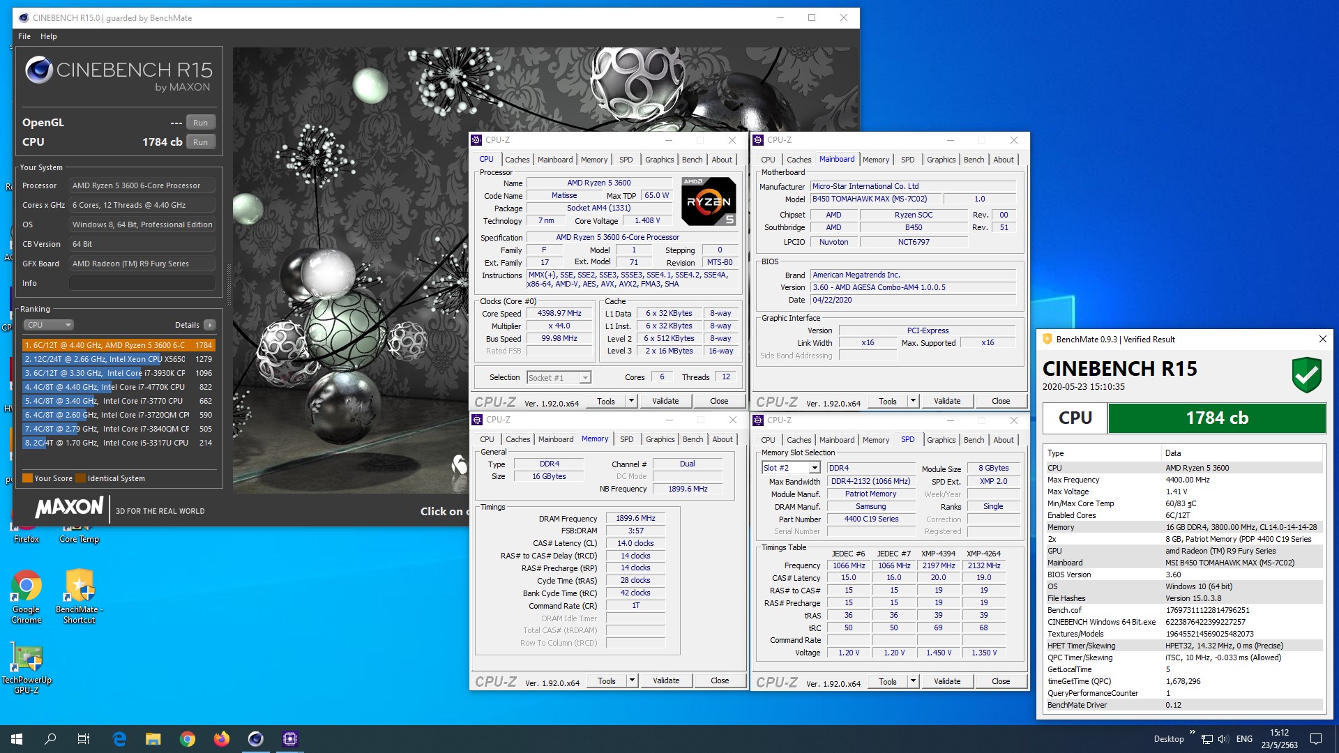Run the CPU benchmark
Viewport: 1339px width, 753px height.
click(x=200, y=142)
